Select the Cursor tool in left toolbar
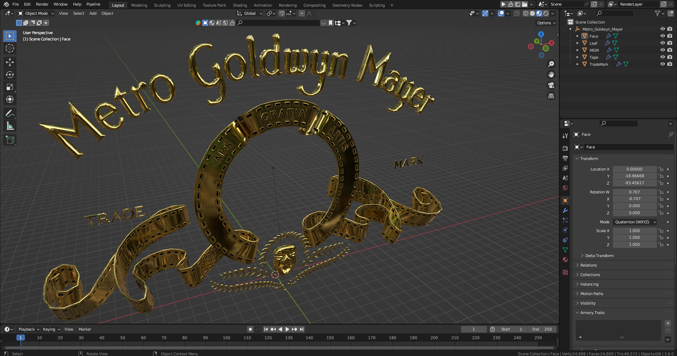 click(10, 48)
